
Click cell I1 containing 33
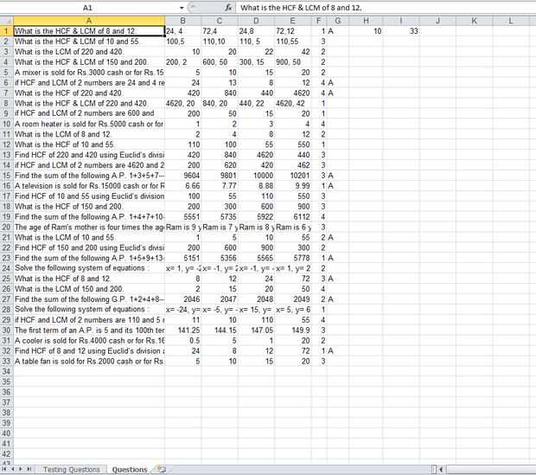401,31
